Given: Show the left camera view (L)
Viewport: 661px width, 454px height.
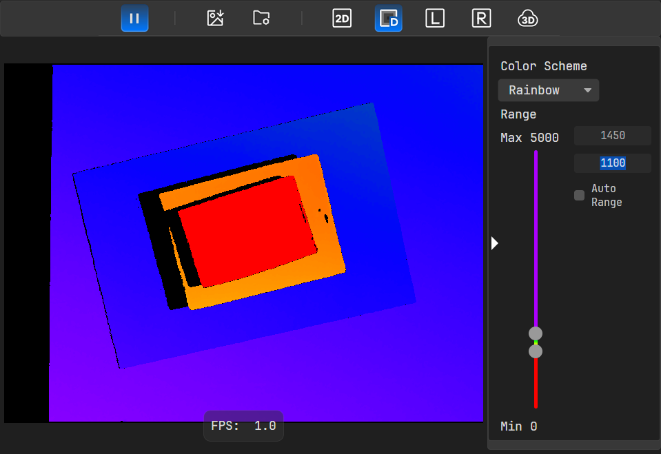Looking at the screenshot, I should point(434,19).
